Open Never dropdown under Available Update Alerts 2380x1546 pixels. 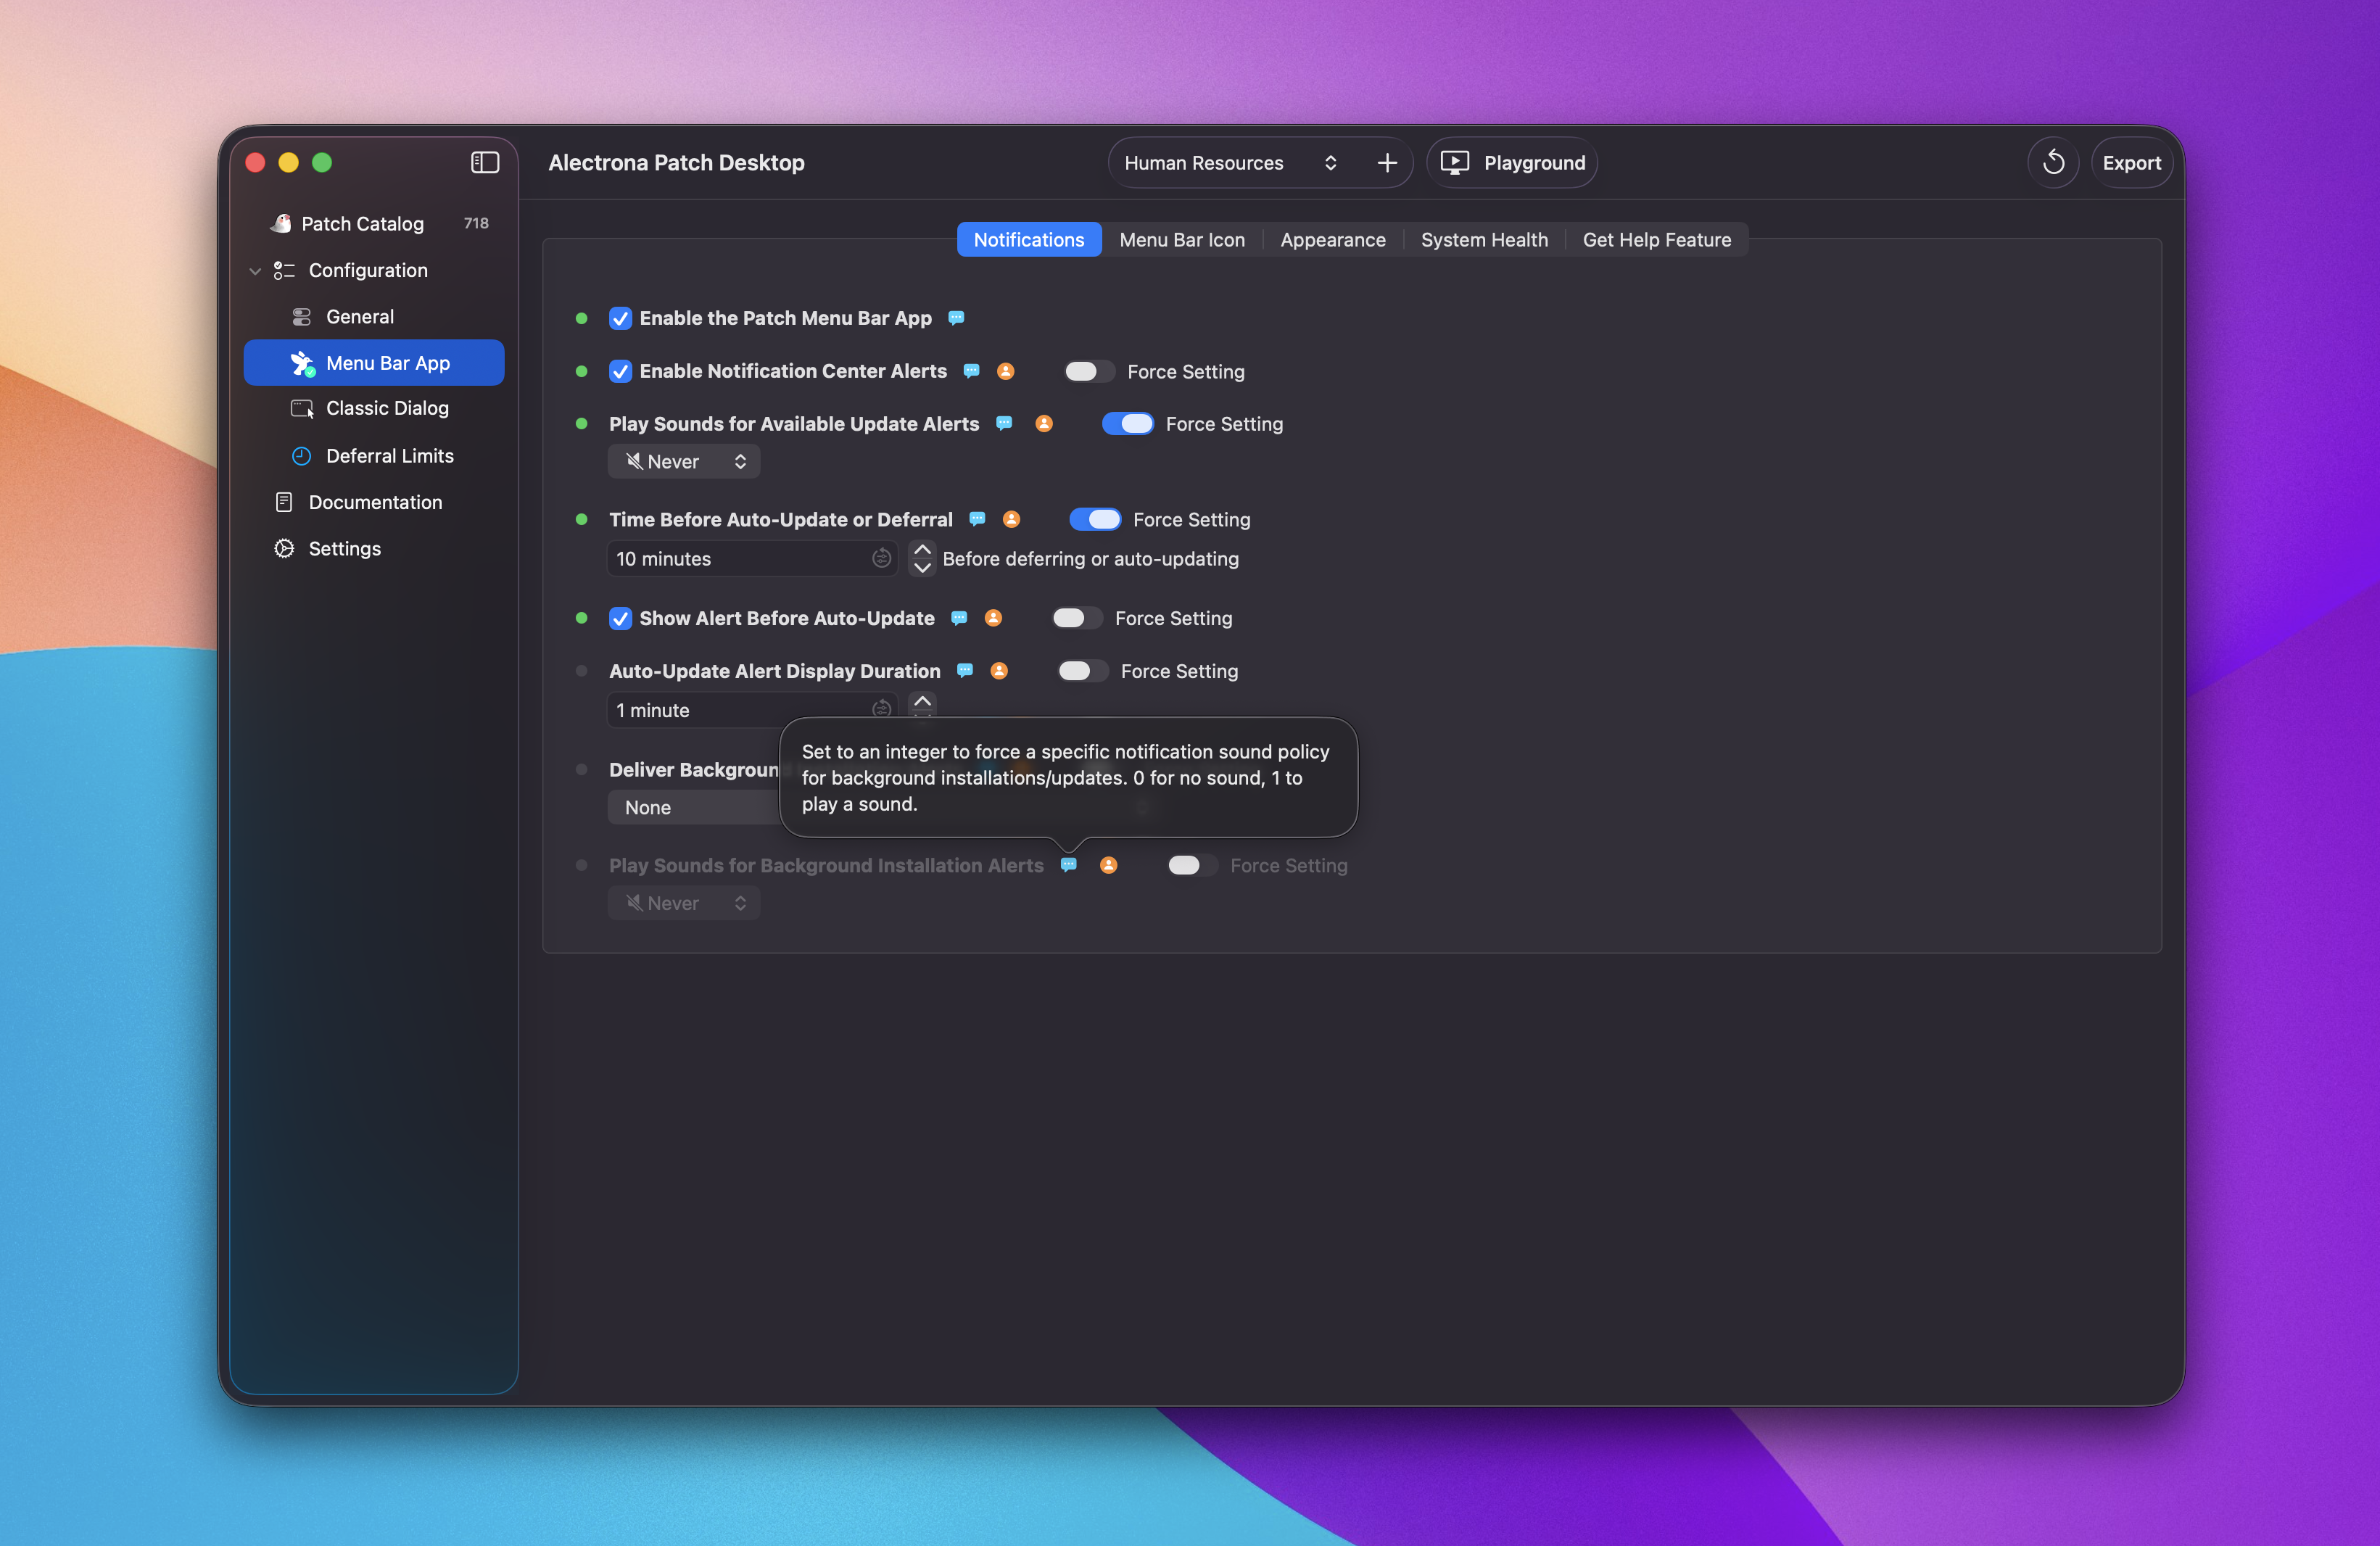[684, 462]
